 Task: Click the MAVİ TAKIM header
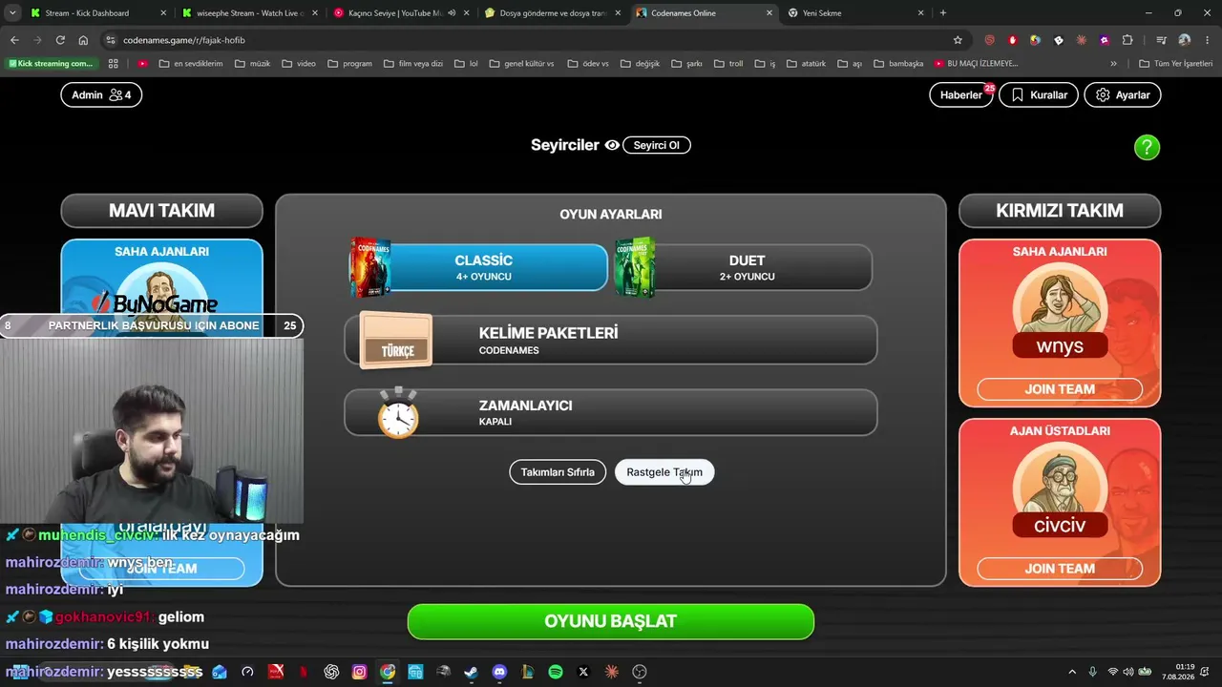point(161,211)
